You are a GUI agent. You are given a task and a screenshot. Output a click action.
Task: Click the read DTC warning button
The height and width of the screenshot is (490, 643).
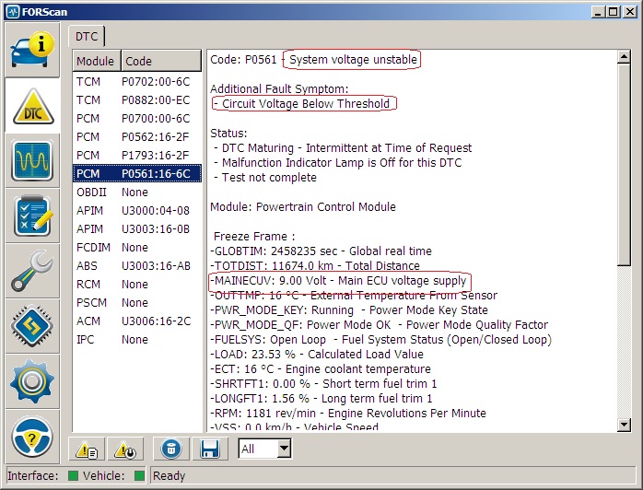coord(88,449)
